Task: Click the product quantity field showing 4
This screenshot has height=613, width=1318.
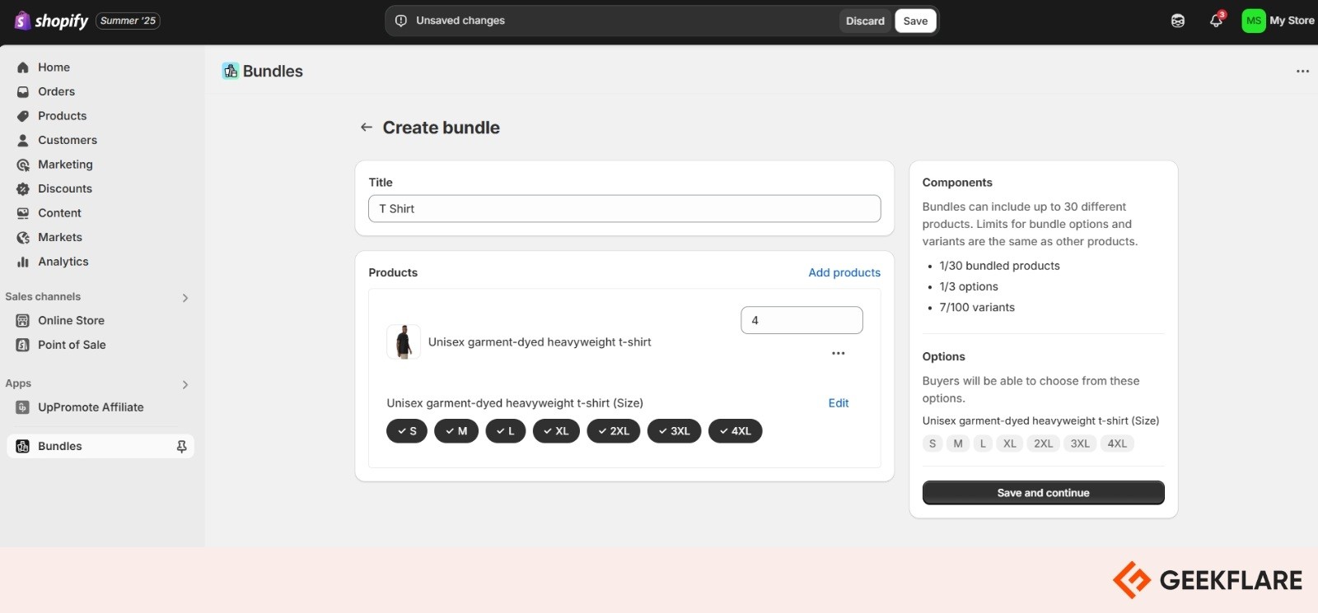Action: click(802, 321)
